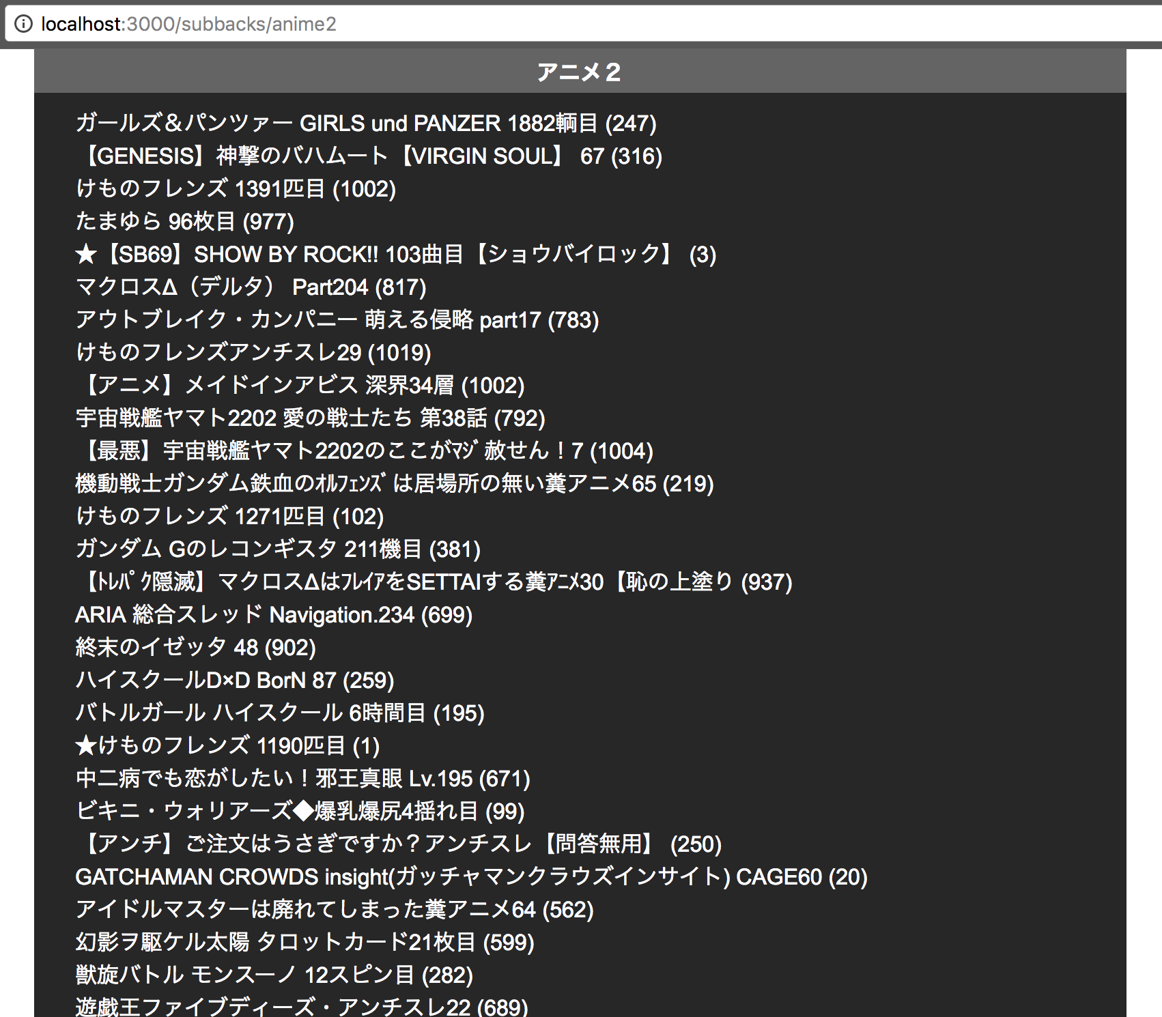Image resolution: width=1162 pixels, height=1017 pixels.
Task: Open バトルガール ハイスクール 6時間目 thread
Action: (280, 713)
